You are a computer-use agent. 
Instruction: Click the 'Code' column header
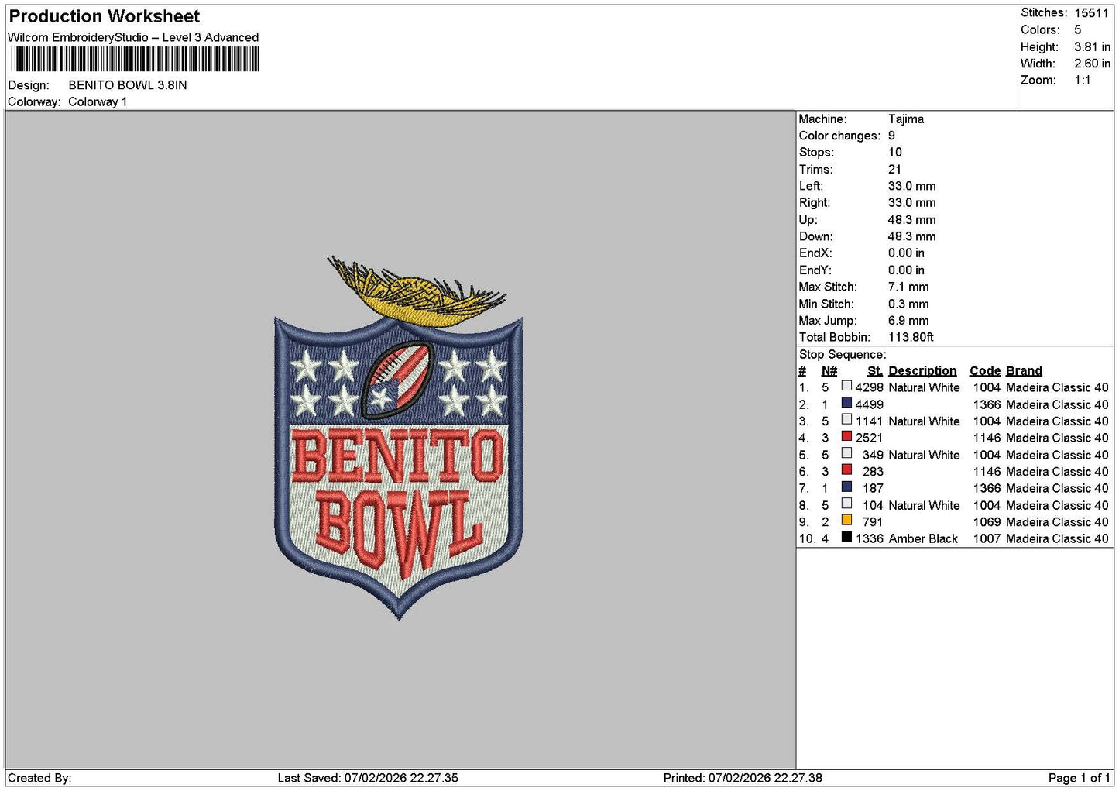pyautogui.click(x=985, y=371)
